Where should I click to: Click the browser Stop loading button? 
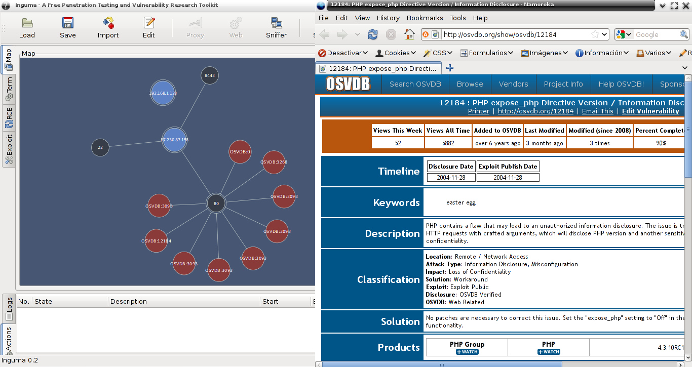(x=391, y=34)
